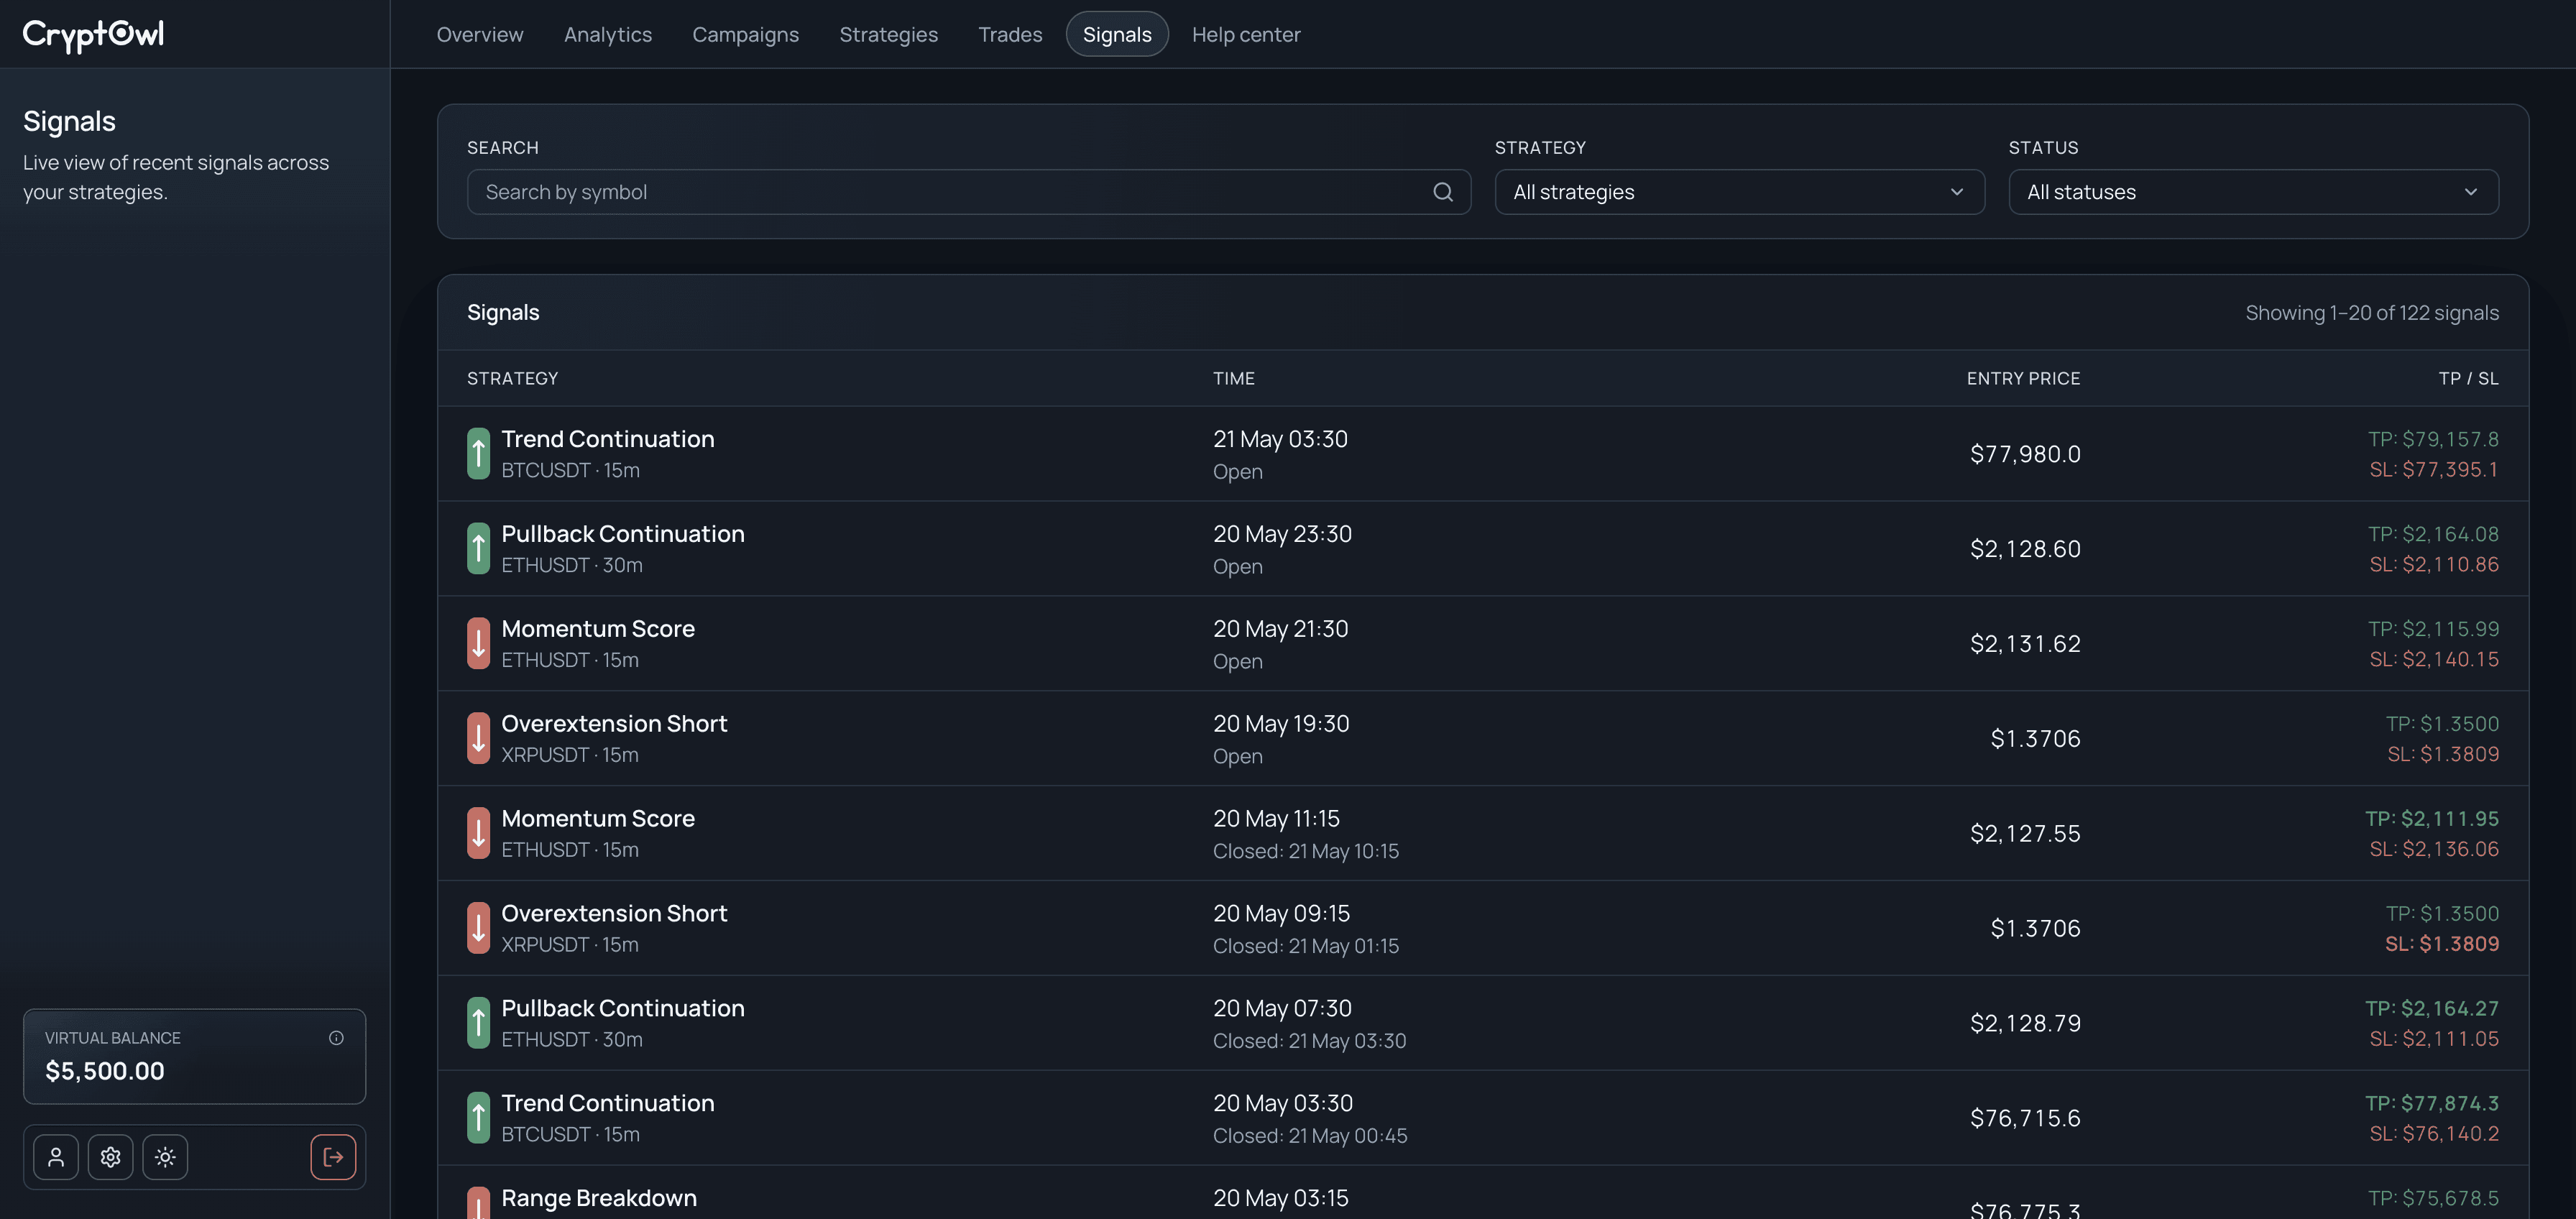
Task: Click entry price $76,715.6
Action: (x=2025, y=1118)
